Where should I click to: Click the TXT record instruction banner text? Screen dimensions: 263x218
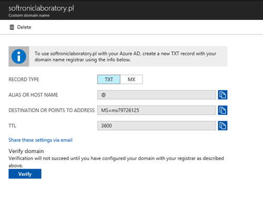[x=125, y=57]
